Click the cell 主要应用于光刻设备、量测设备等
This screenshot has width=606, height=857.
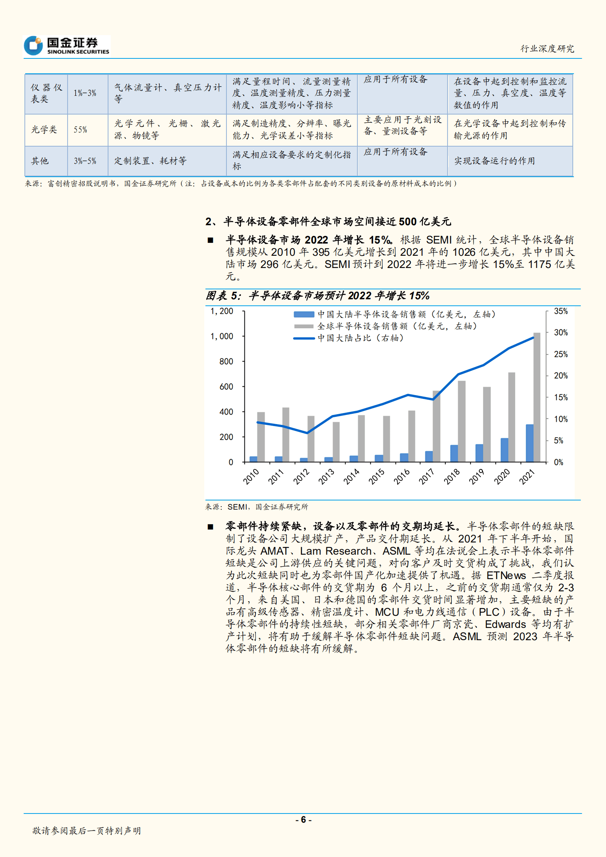[x=402, y=130]
